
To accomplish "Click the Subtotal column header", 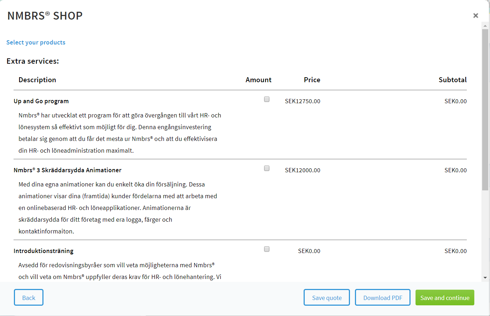I will (x=453, y=80).
